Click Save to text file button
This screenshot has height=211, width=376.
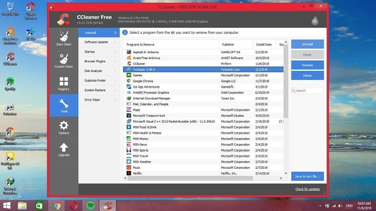pyautogui.click(x=307, y=176)
